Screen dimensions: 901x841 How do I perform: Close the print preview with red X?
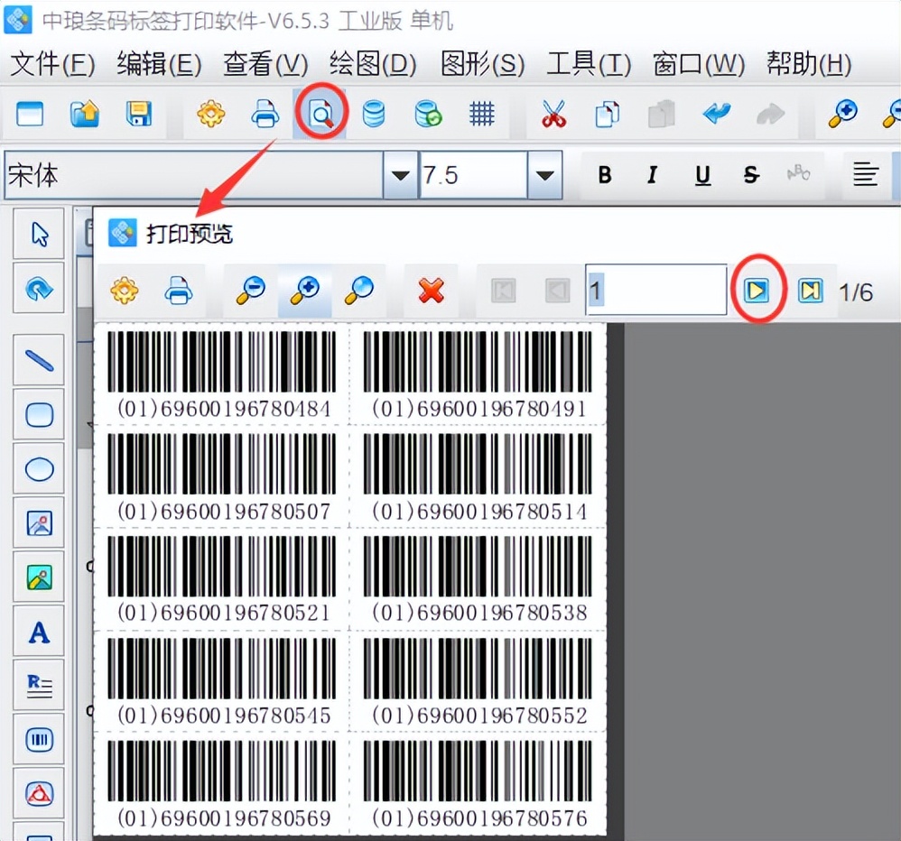(x=431, y=291)
